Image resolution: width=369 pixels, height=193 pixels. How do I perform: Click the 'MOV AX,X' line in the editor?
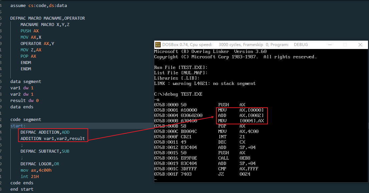click(31, 37)
